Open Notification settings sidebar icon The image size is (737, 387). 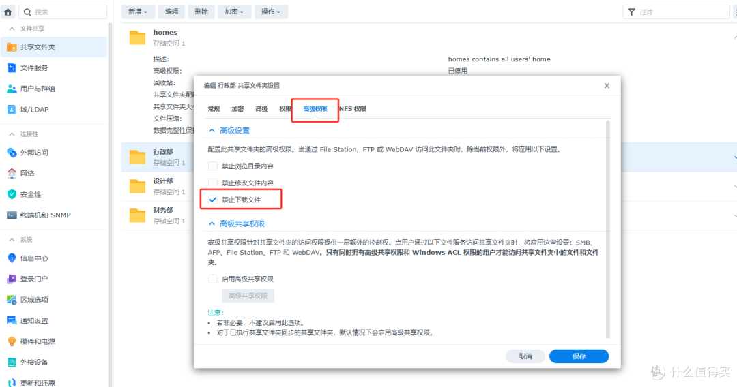pos(12,320)
